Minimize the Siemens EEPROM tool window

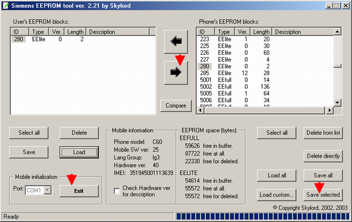point(329,6)
